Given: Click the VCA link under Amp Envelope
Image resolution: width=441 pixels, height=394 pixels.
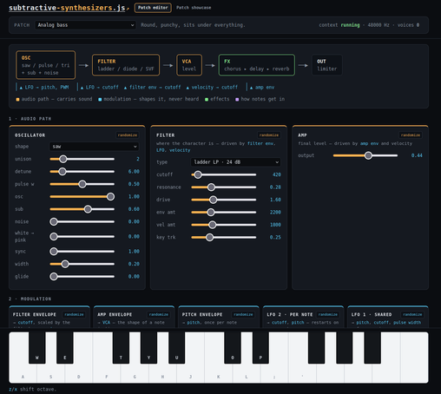Looking at the screenshot, I should pos(106,323).
